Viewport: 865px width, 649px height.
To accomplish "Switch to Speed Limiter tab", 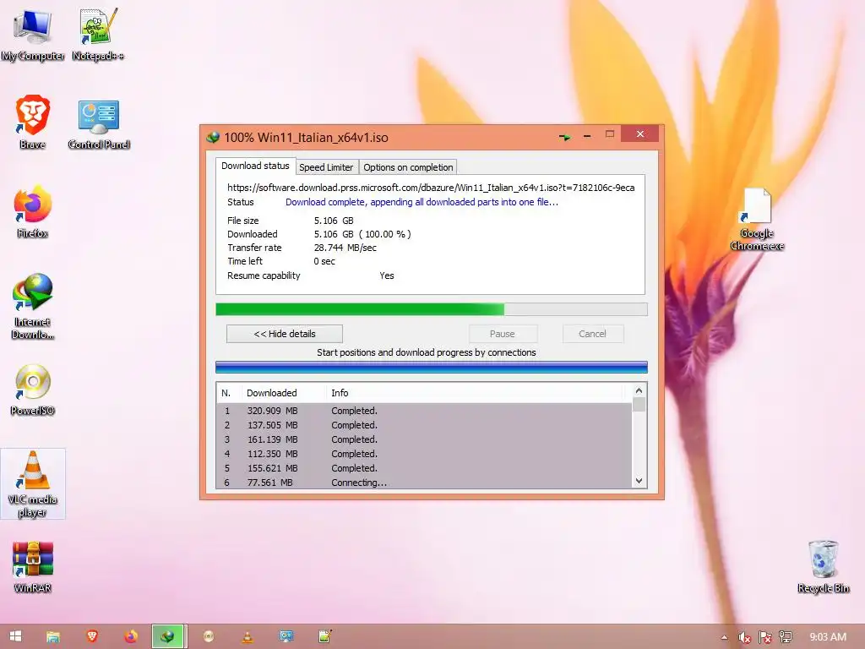I will click(x=326, y=167).
